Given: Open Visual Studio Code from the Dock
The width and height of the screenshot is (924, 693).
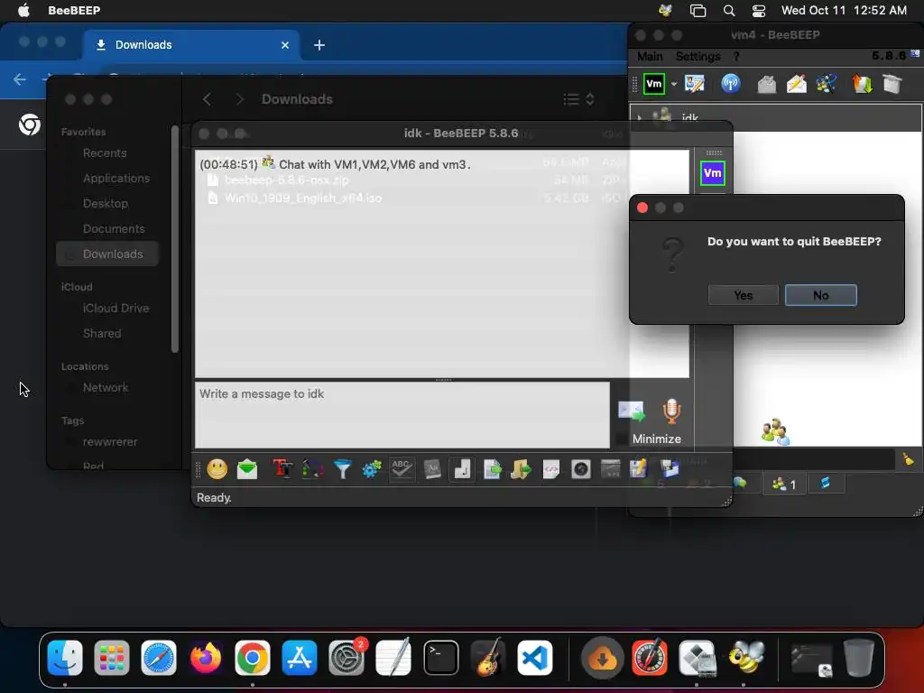Looking at the screenshot, I should click(x=534, y=658).
